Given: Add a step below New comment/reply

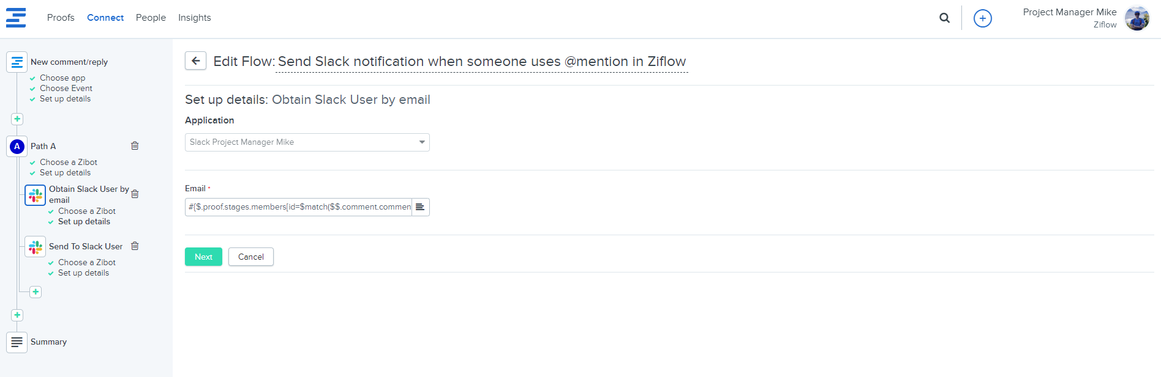Looking at the screenshot, I should [x=17, y=119].
